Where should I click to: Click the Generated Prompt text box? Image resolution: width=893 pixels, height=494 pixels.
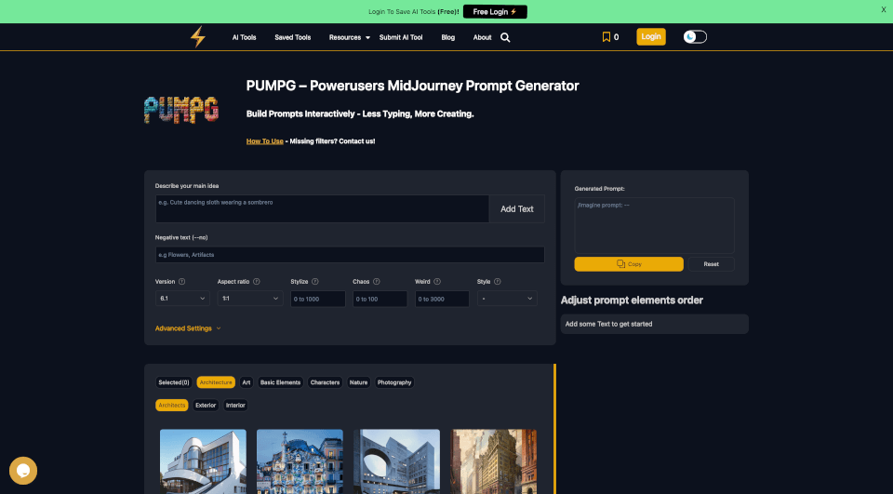pyautogui.click(x=654, y=226)
